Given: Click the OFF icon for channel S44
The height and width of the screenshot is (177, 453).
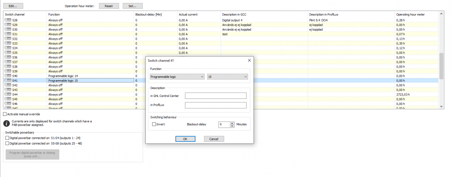Looking at the screenshot, I should (x=8, y=94).
